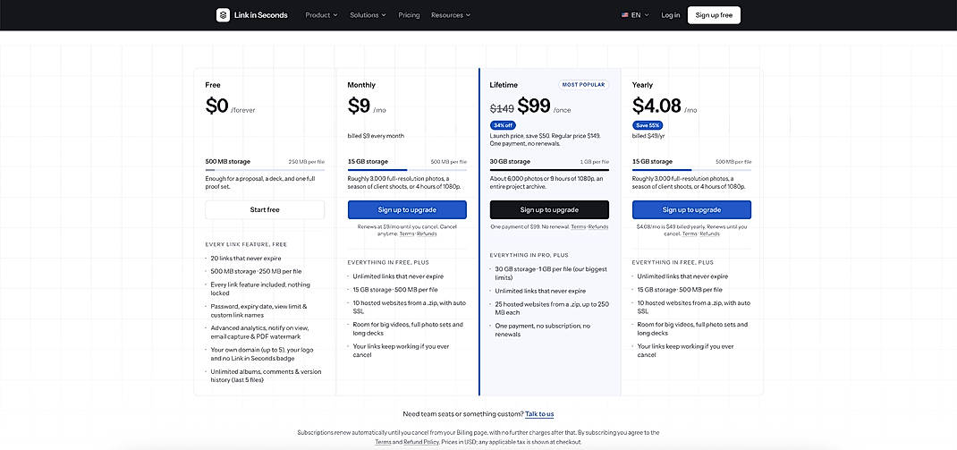Sign up to upgrade on Monthly plan
957x450 pixels.
407,209
